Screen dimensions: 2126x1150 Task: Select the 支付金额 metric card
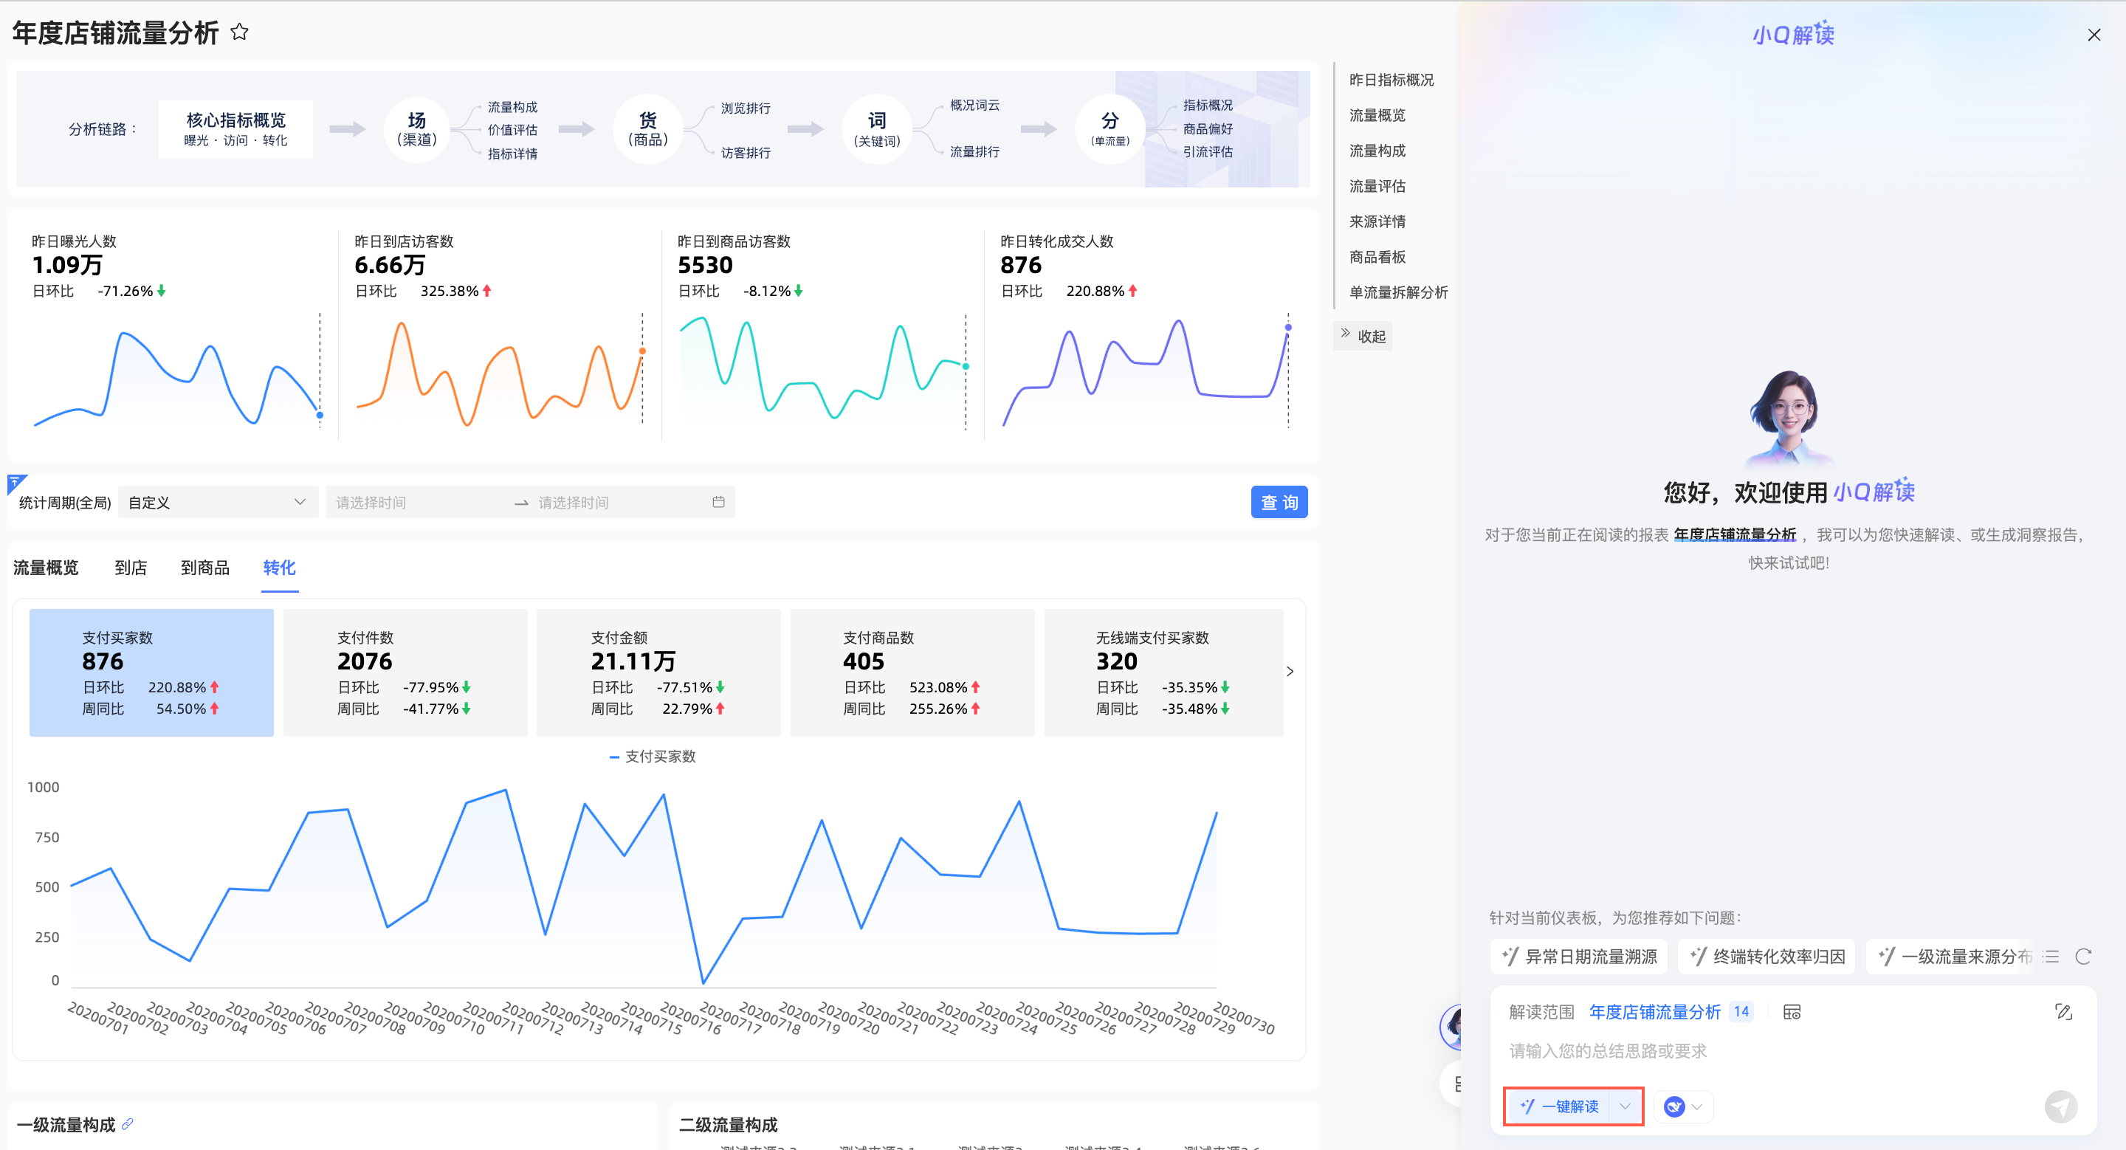pos(658,672)
